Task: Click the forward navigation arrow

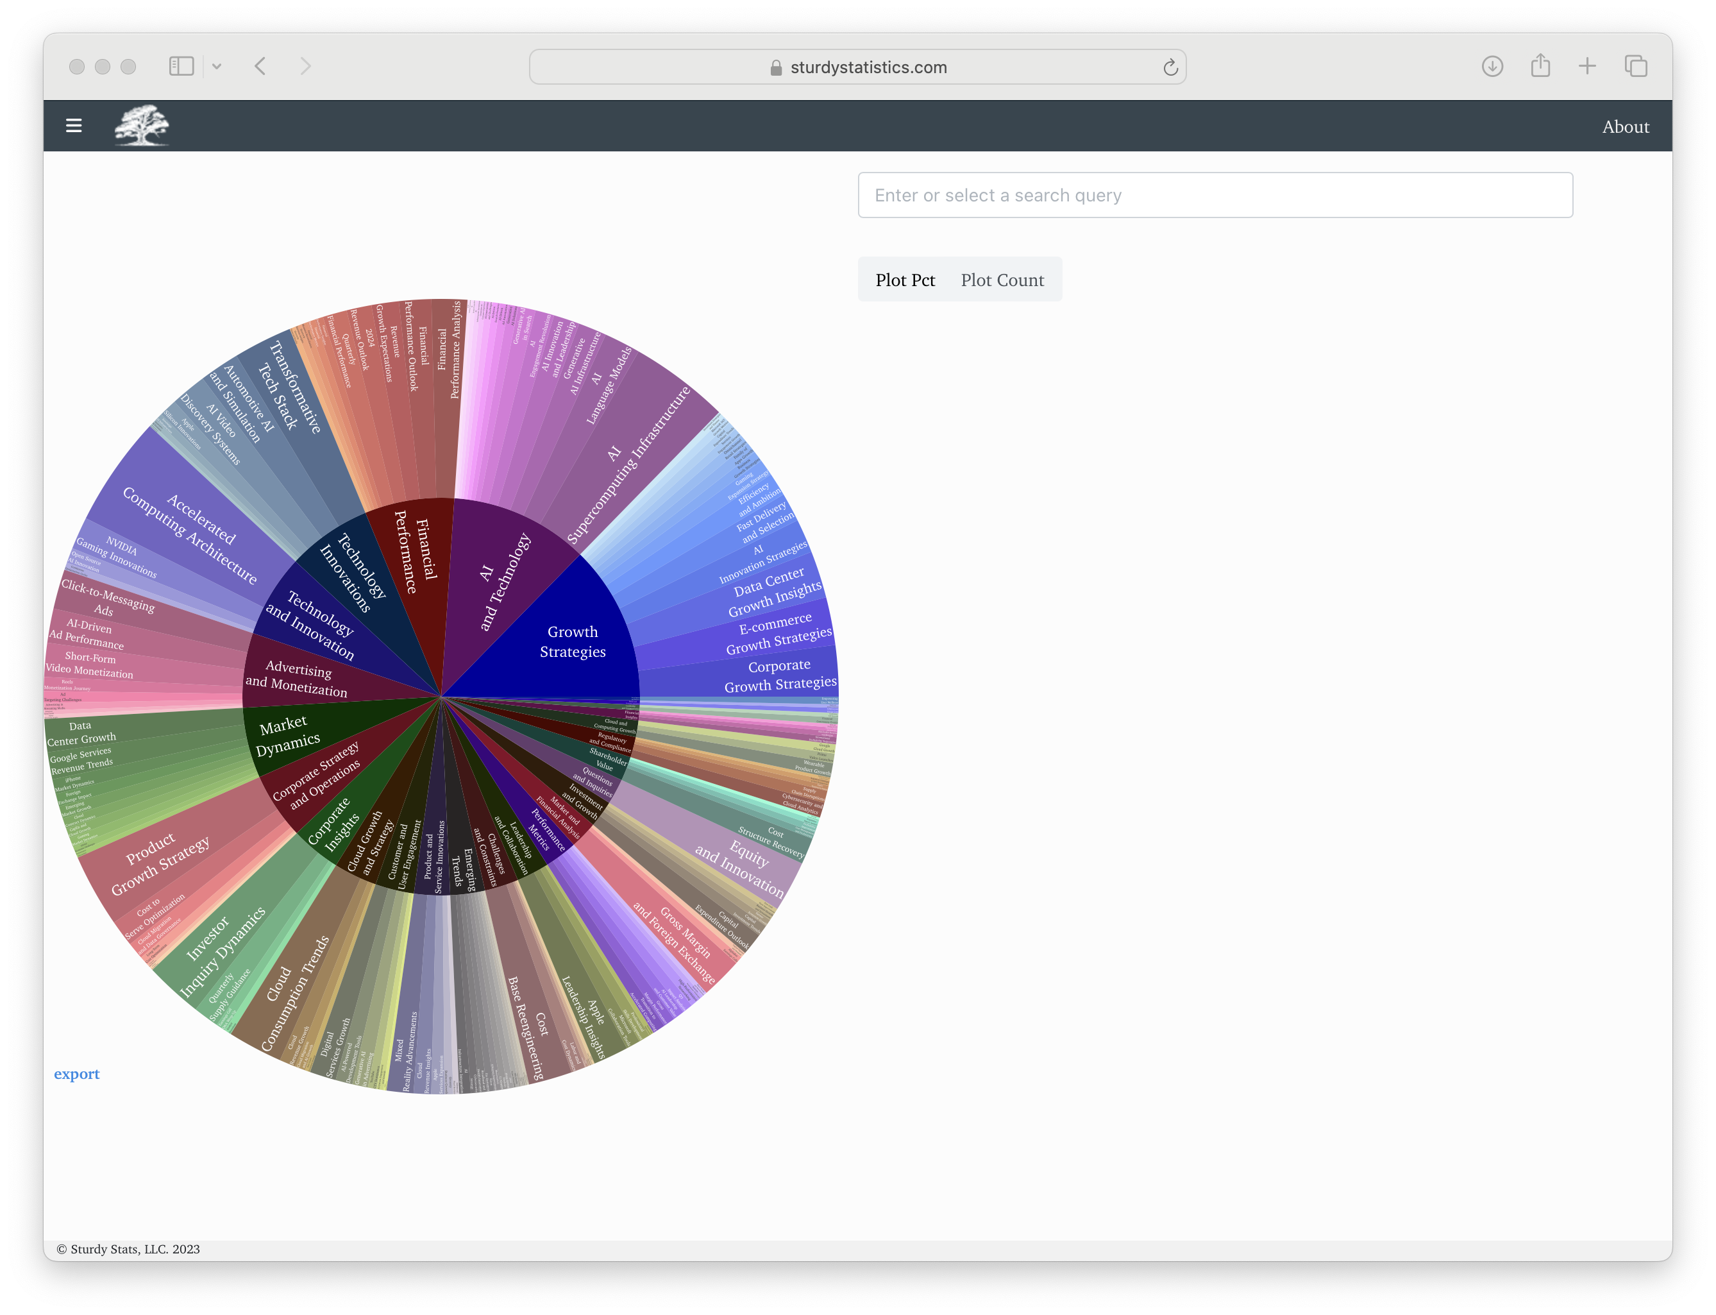Action: pyautogui.click(x=306, y=67)
